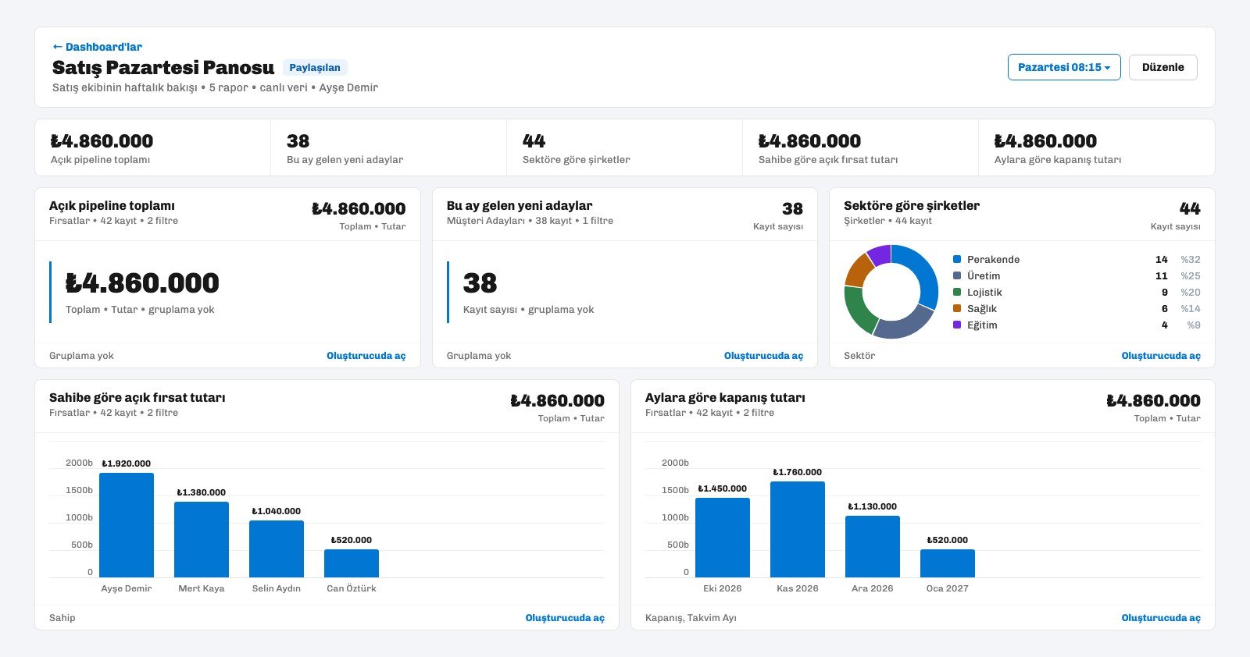Select the Sahibe göre açık fırsat tutarı summary tile
The image size is (1250, 657).
click(x=861, y=147)
